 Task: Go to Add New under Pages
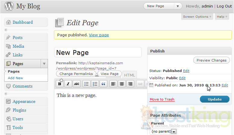click(15, 78)
